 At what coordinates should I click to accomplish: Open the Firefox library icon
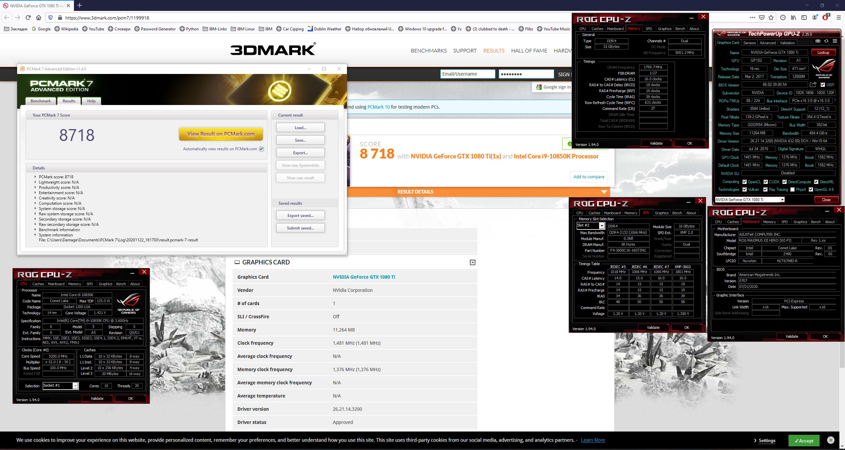(794, 17)
